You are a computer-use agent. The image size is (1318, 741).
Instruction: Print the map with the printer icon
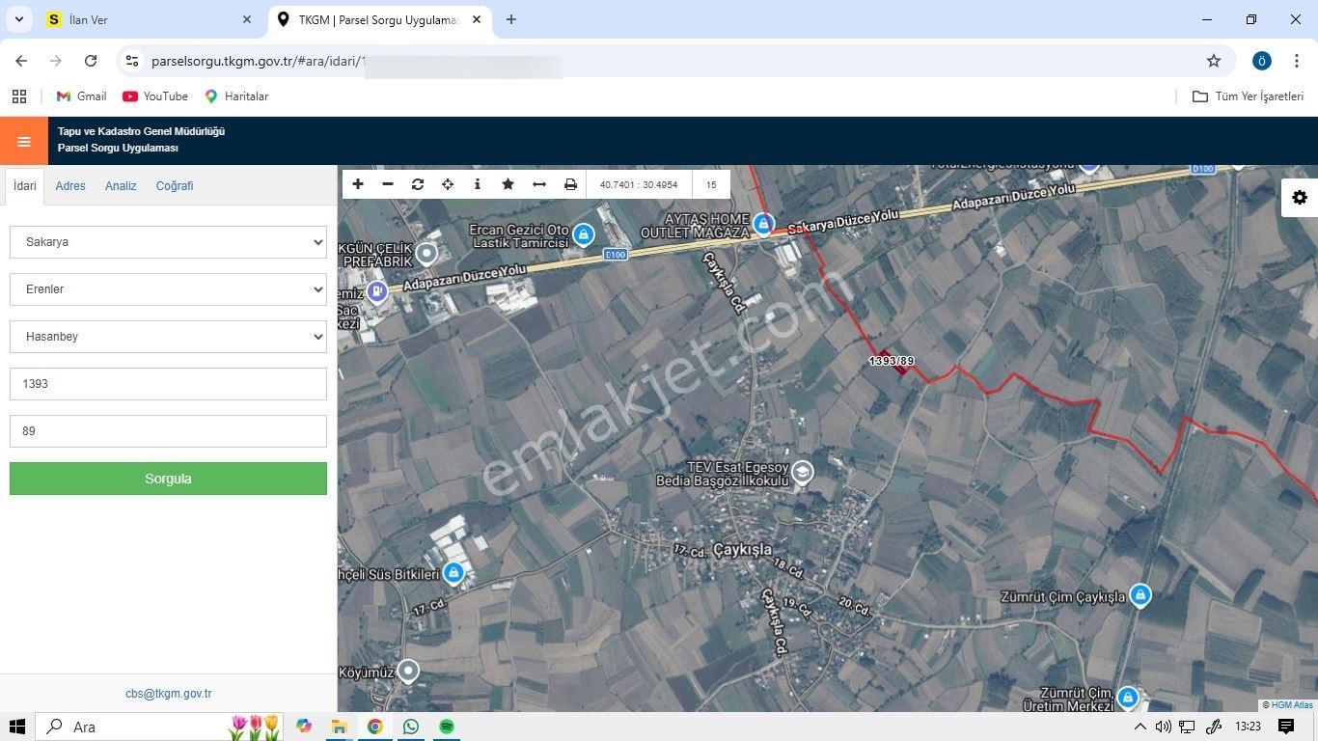pyautogui.click(x=570, y=184)
